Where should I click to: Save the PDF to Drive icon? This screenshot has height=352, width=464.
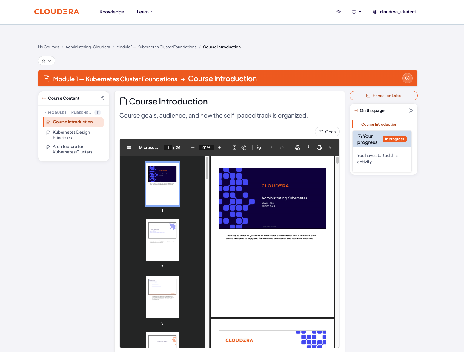(298, 147)
